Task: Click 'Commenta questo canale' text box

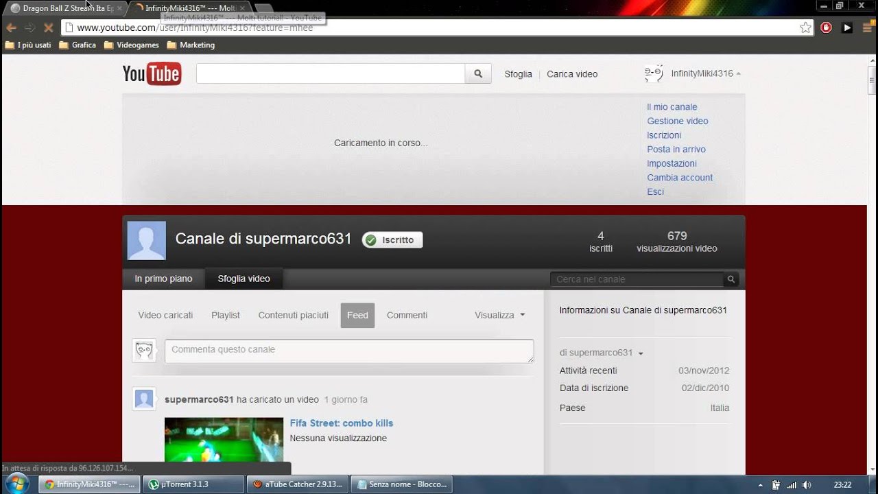Action: (x=349, y=351)
